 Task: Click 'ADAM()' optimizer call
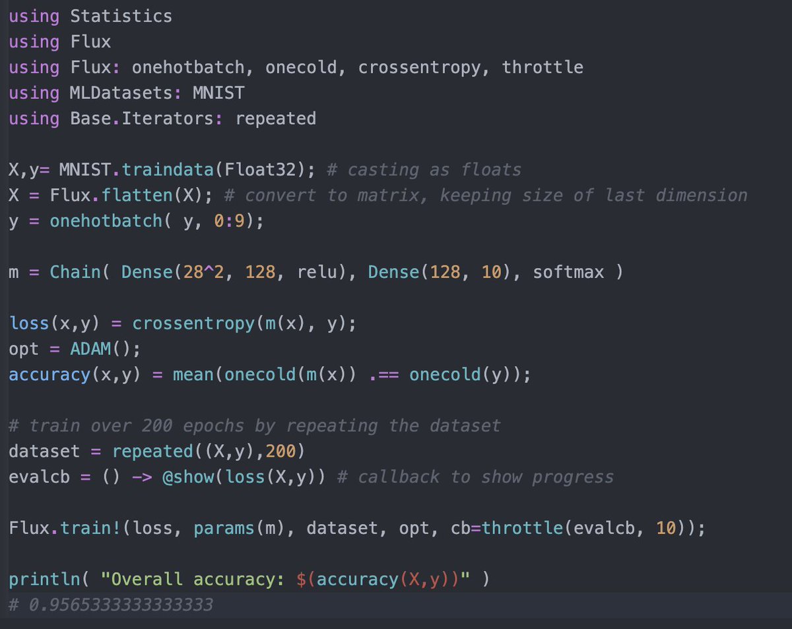(x=101, y=348)
